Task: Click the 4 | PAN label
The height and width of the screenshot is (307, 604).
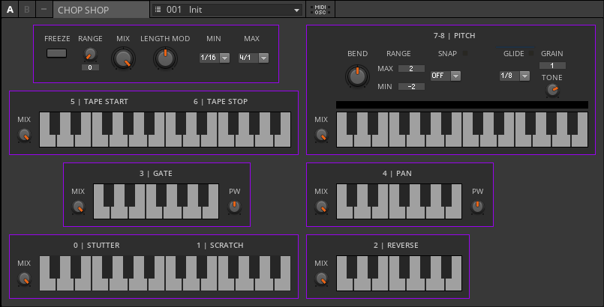Action: point(397,174)
